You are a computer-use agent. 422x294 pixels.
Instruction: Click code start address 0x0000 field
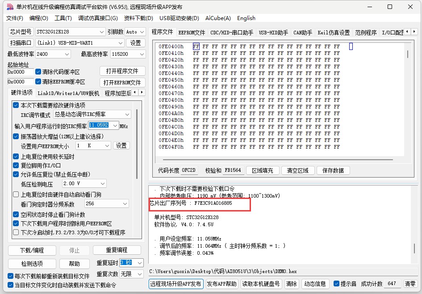pyautogui.click(x=21, y=72)
